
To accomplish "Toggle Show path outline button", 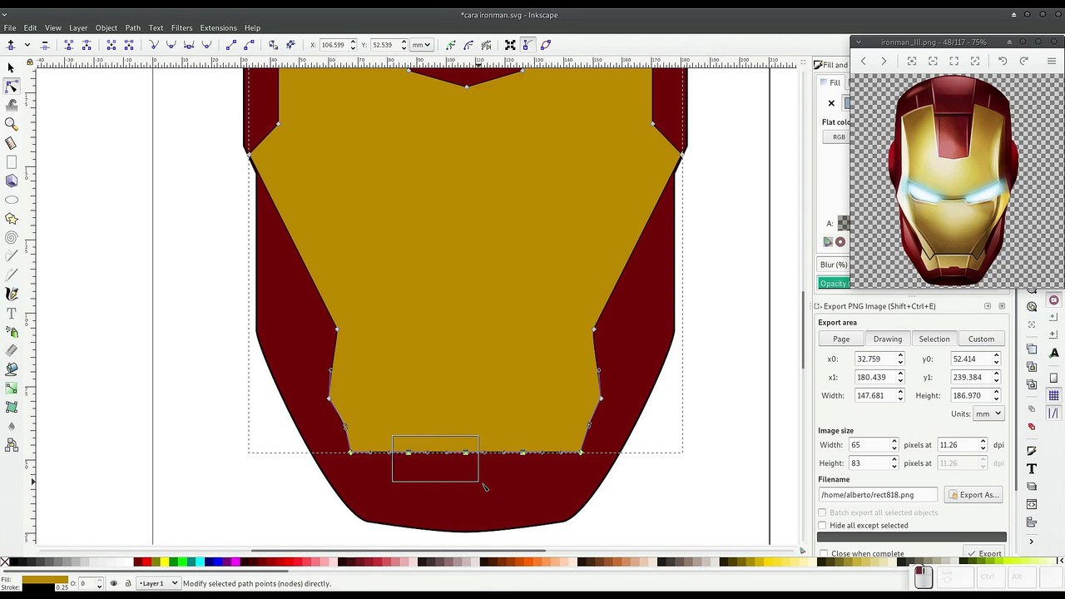I will pyautogui.click(x=546, y=45).
